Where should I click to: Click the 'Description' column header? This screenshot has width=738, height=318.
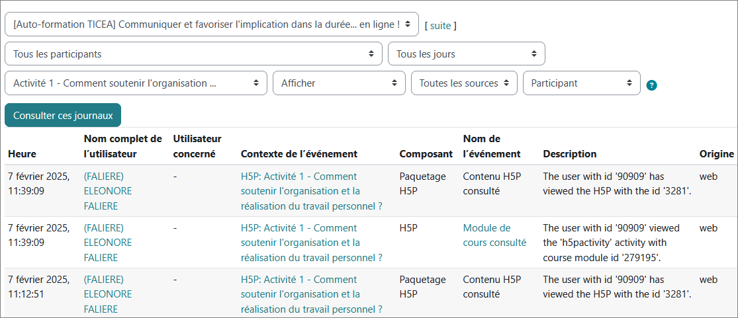[x=569, y=154]
